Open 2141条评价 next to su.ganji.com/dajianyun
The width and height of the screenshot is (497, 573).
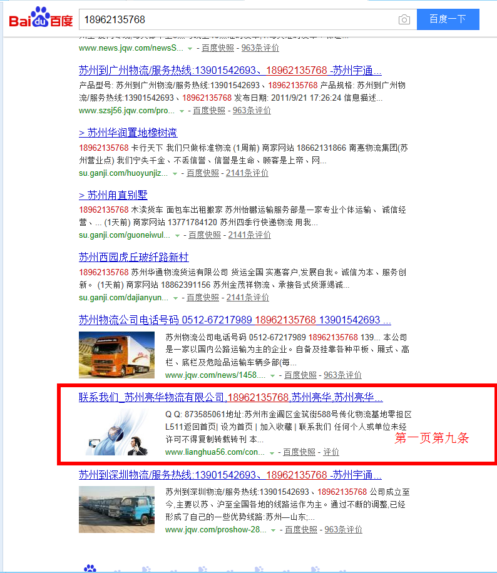(x=248, y=298)
